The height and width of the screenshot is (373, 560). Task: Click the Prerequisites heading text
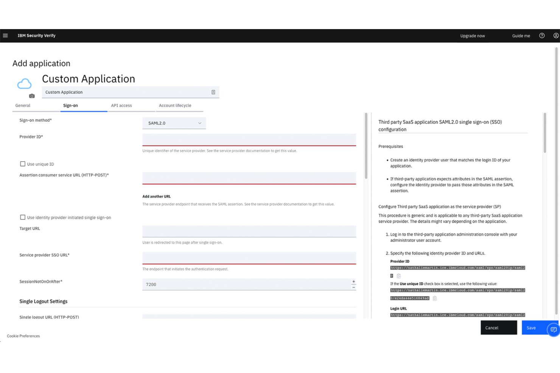click(390, 146)
